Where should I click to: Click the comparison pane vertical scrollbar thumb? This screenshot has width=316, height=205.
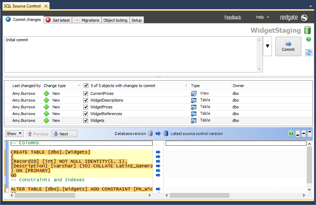[x=309, y=165]
